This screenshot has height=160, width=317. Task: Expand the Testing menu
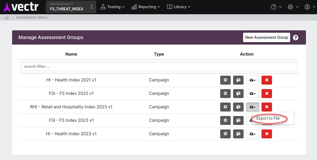click(113, 7)
